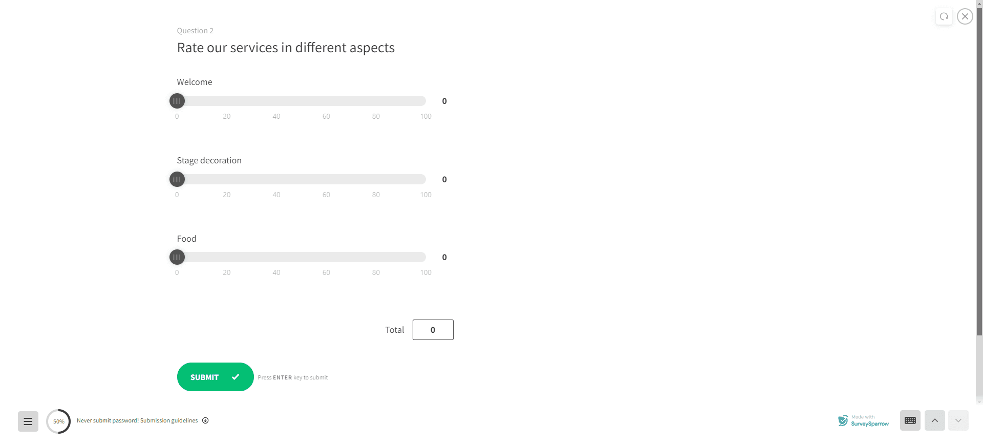The height and width of the screenshot is (445, 983).
Task: Set Welcome slider to 60 on track
Action: (x=326, y=101)
